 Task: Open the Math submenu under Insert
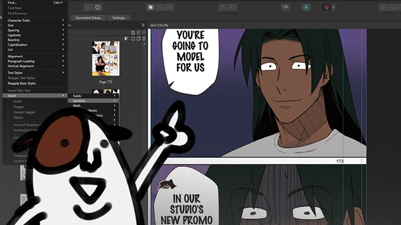pyautogui.click(x=94, y=106)
